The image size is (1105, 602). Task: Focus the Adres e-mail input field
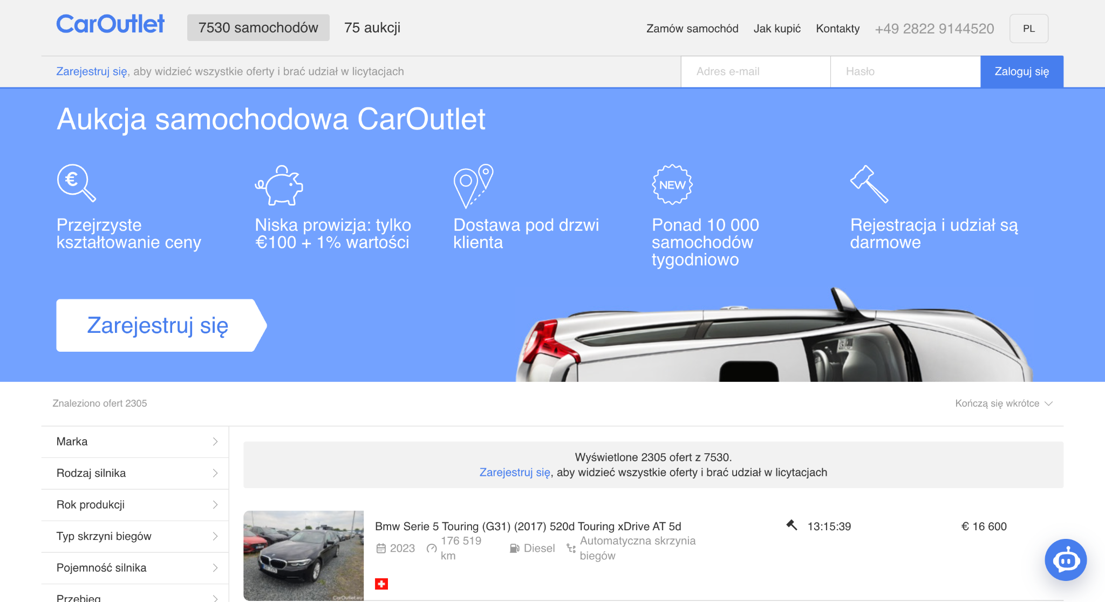click(755, 71)
